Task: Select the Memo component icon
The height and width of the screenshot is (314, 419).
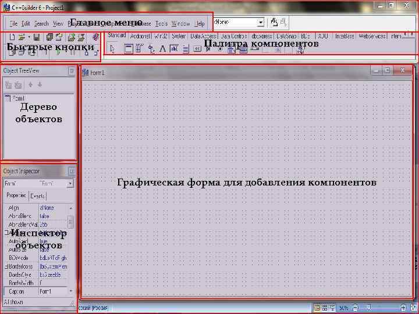Action: coord(186,49)
